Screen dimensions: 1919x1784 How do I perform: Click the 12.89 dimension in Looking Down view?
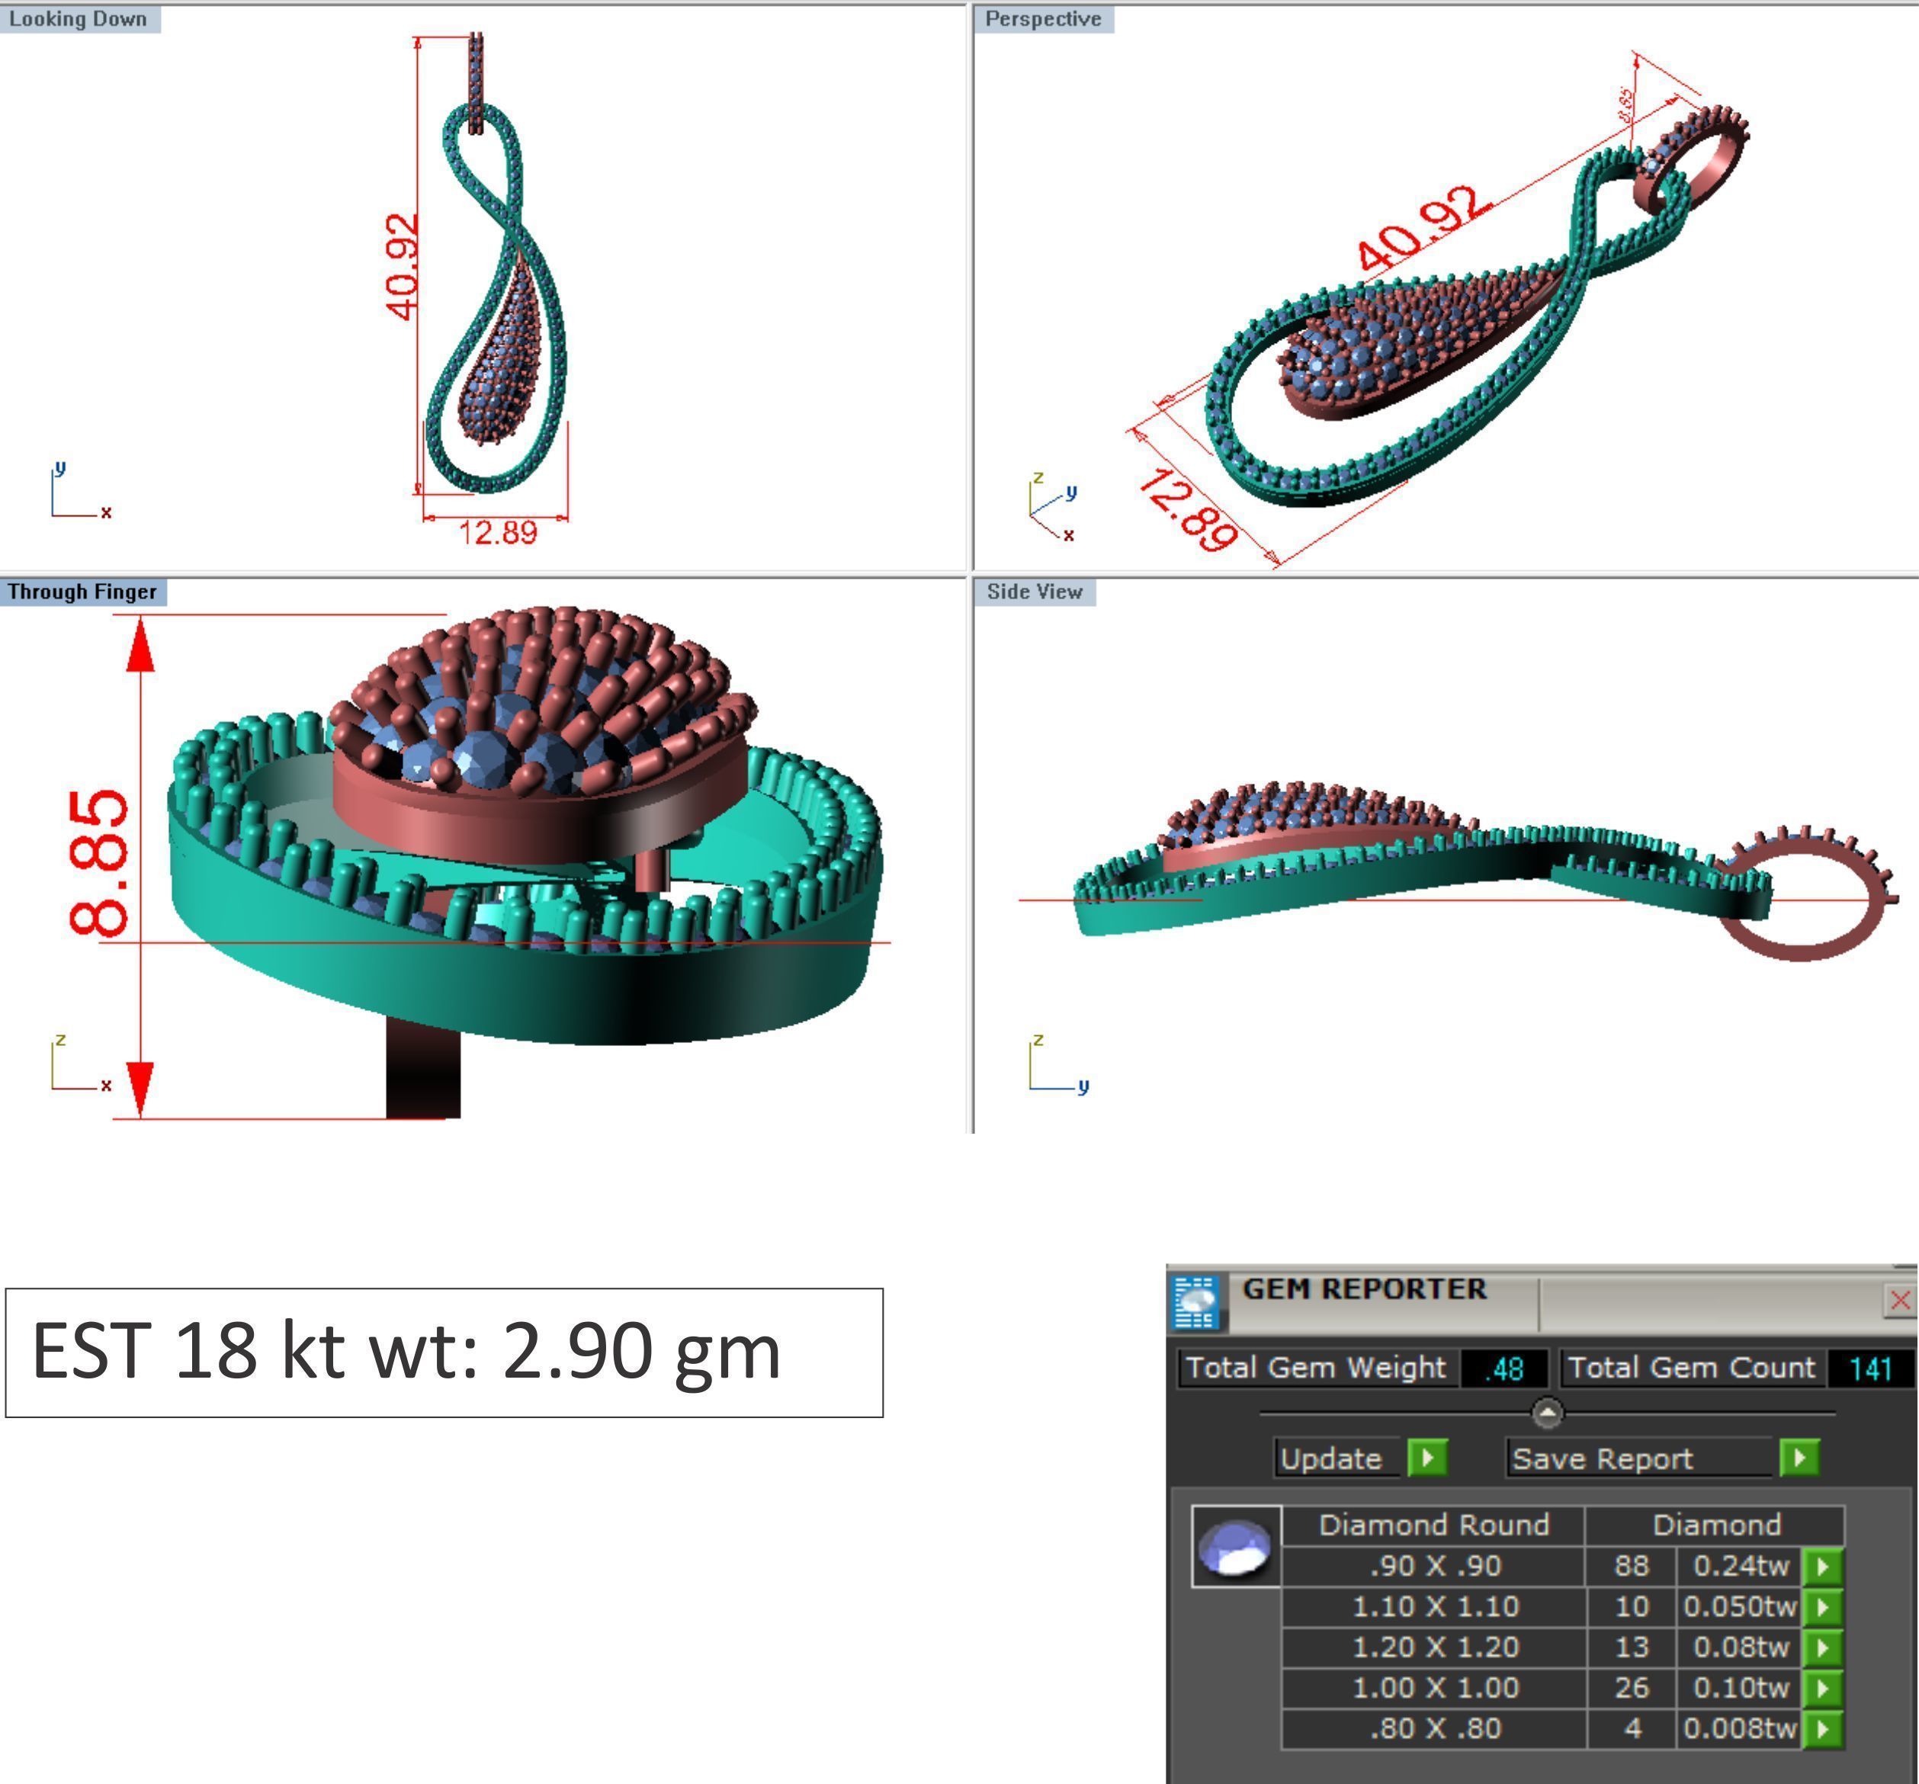click(x=497, y=532)
